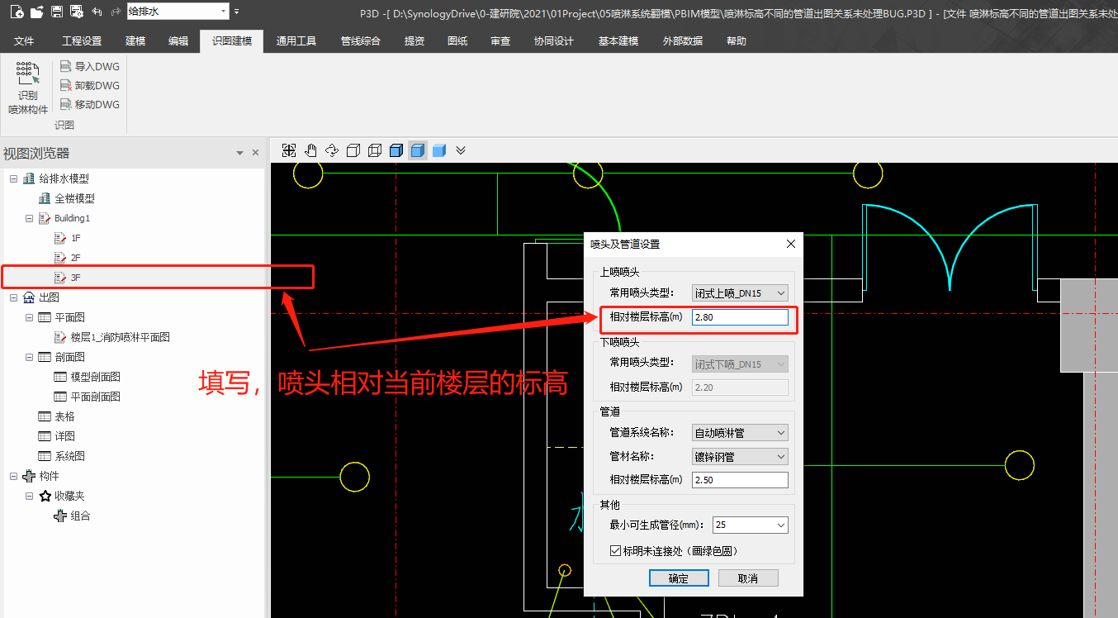Open the 给排水 discipline dropdown
The width and height of the screenshot is (1118, 618).
click(x=223, y=12)
